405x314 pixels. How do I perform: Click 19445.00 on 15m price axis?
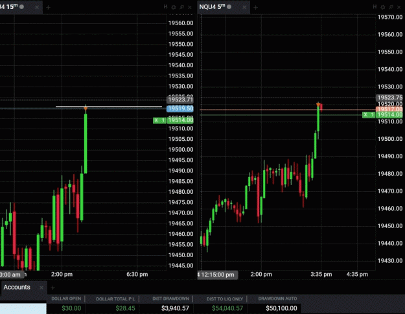[x=181, y=266]
